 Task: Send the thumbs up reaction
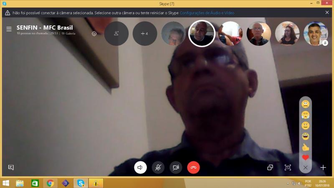pyautogui.click(x=305, y=147)
